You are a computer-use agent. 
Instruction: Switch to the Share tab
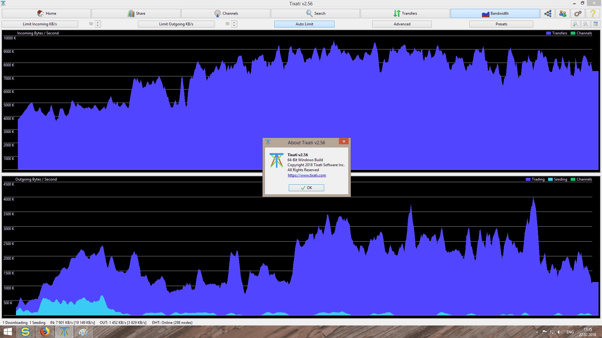[x=136, y=13]
